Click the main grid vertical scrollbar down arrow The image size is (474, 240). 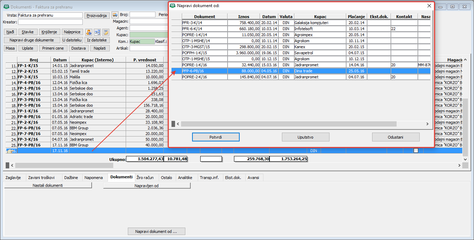click(465, 160)
